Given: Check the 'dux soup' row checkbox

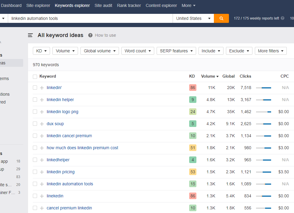Looking at the screenshot, I should pyautogui.click(x=35, y=124).
